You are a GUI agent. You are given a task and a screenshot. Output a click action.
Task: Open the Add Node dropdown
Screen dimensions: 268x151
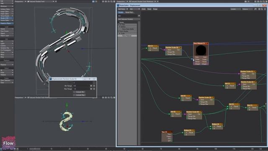(123, 9)
